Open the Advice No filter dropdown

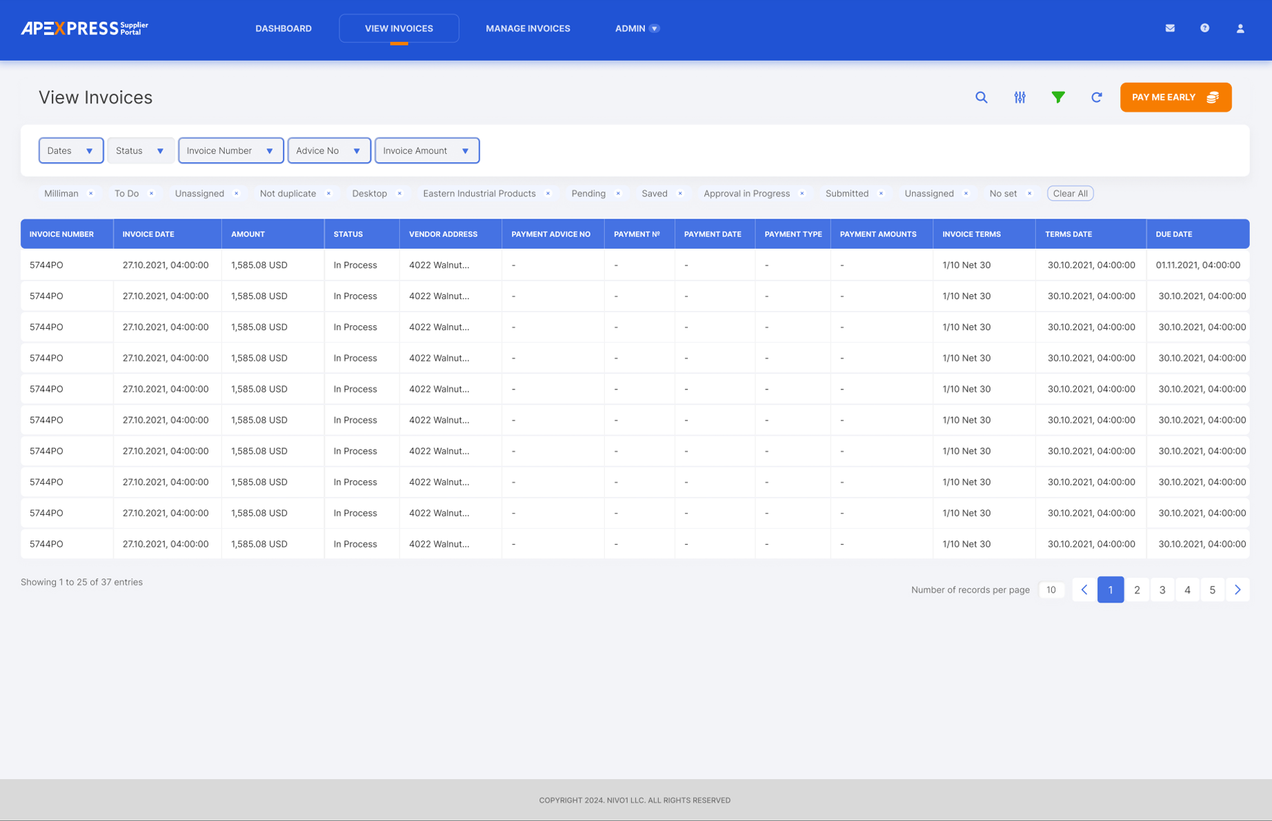pyautogui.click(x=329, y=150)
